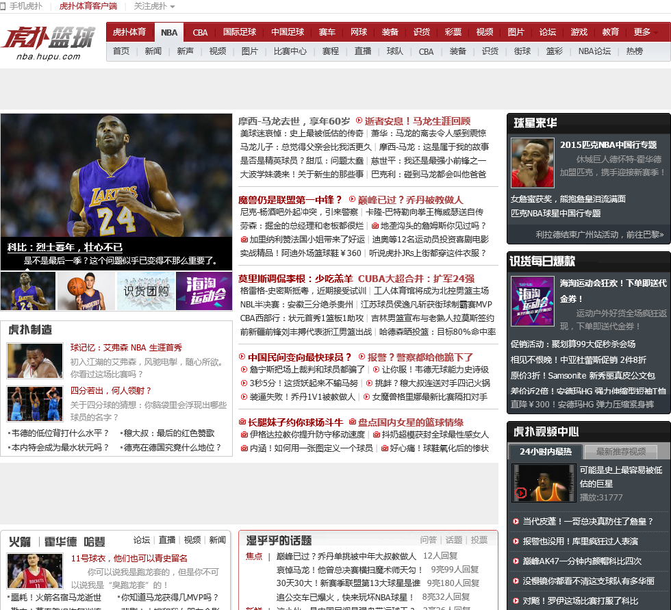The height and width of the screenshot is (610, 671).
Task: Click play icon before 女魔兽格里娜最新比赛隔扣对手
Action: tap(367, 396)
